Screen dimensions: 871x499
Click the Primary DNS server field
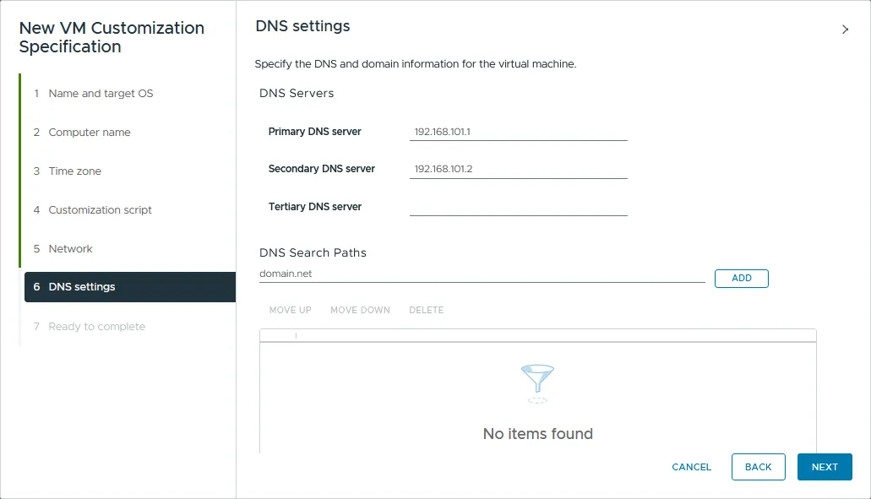[518, 132]
